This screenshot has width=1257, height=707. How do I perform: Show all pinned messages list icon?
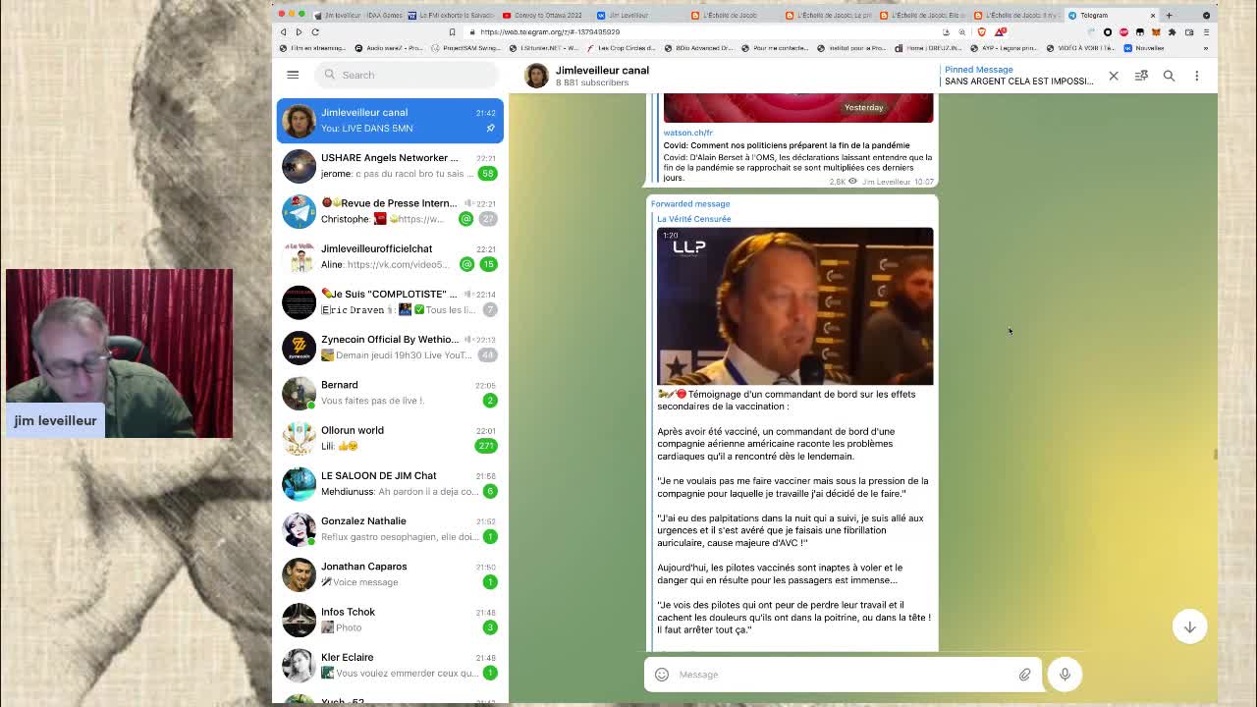tap(1141, 76)
